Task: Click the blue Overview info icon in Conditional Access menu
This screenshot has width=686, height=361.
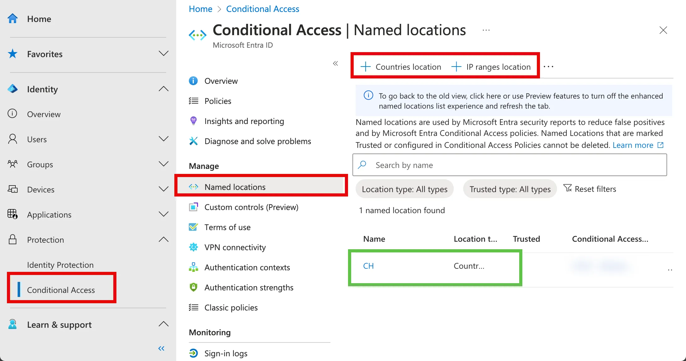Action: pos(193,81)
